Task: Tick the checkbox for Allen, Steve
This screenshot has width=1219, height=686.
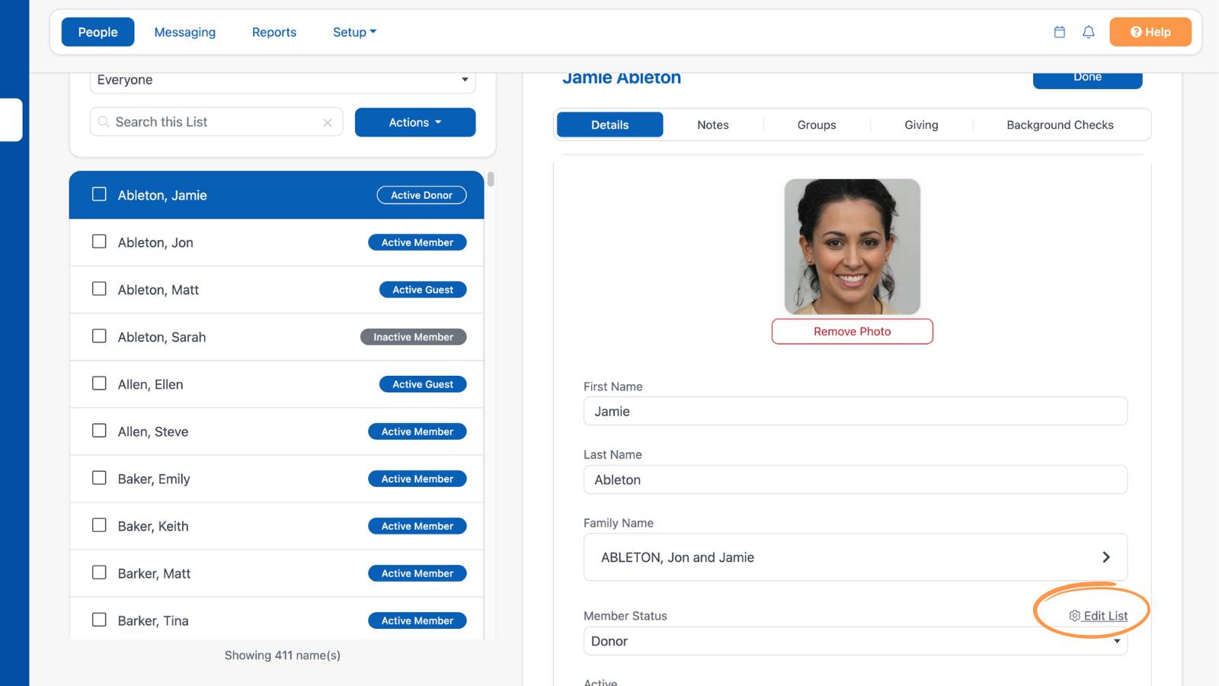Action: 99,431
